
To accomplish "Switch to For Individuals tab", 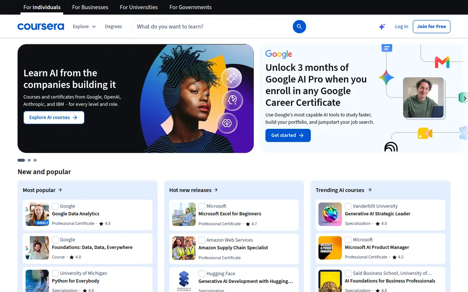I will click(42, 7).
